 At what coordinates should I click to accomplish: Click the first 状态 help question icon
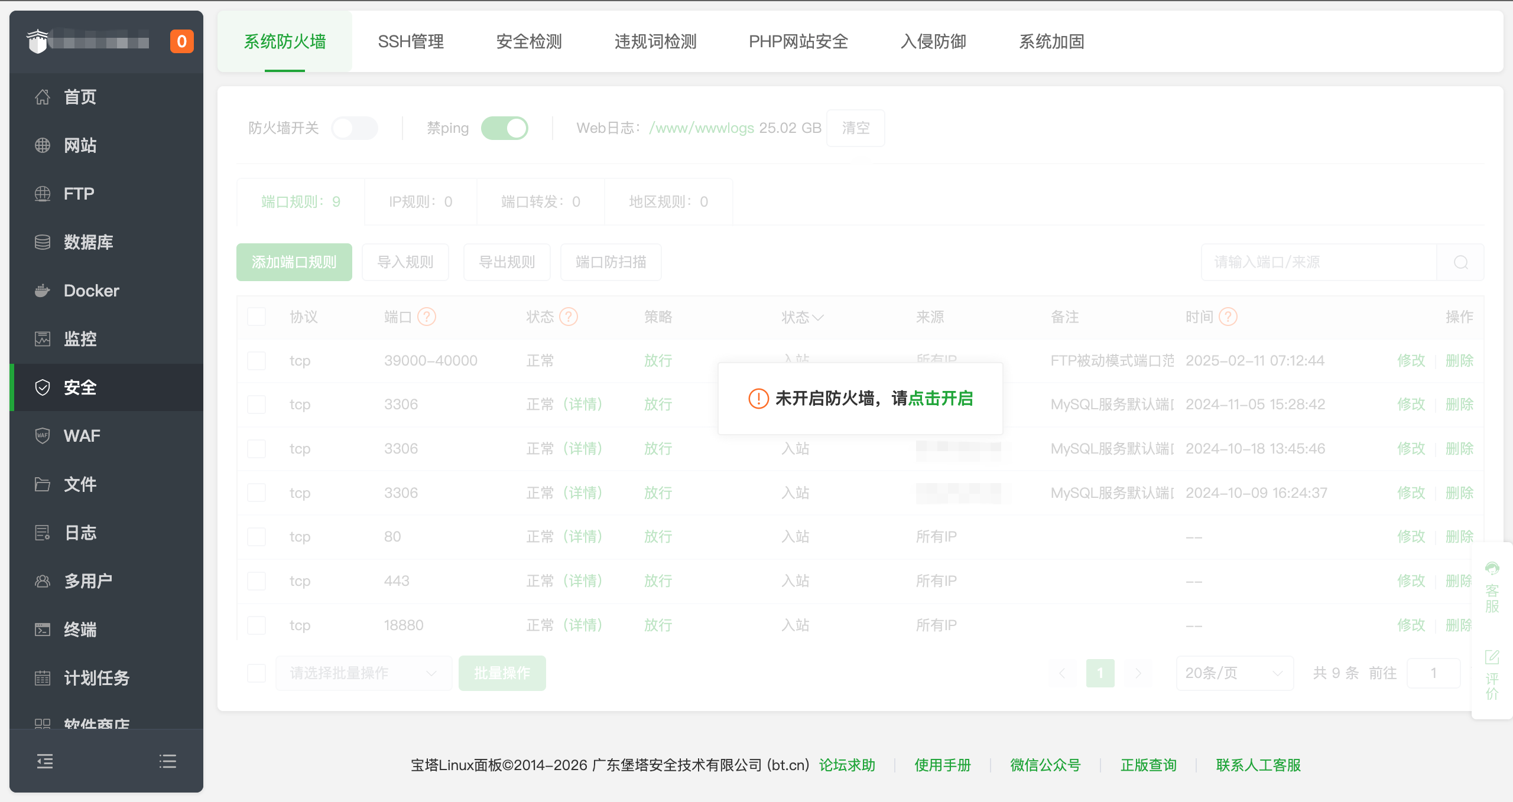(x=569, y=317)
